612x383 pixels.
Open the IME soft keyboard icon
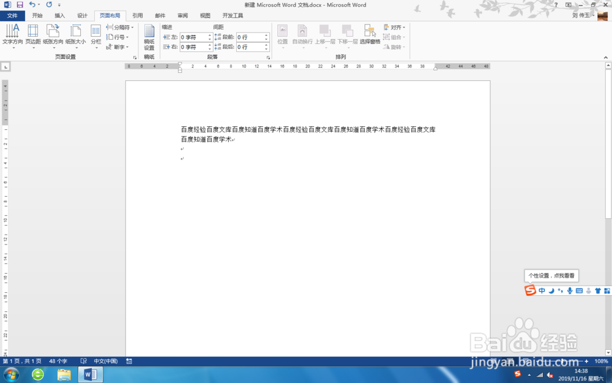tap(579, 290)
